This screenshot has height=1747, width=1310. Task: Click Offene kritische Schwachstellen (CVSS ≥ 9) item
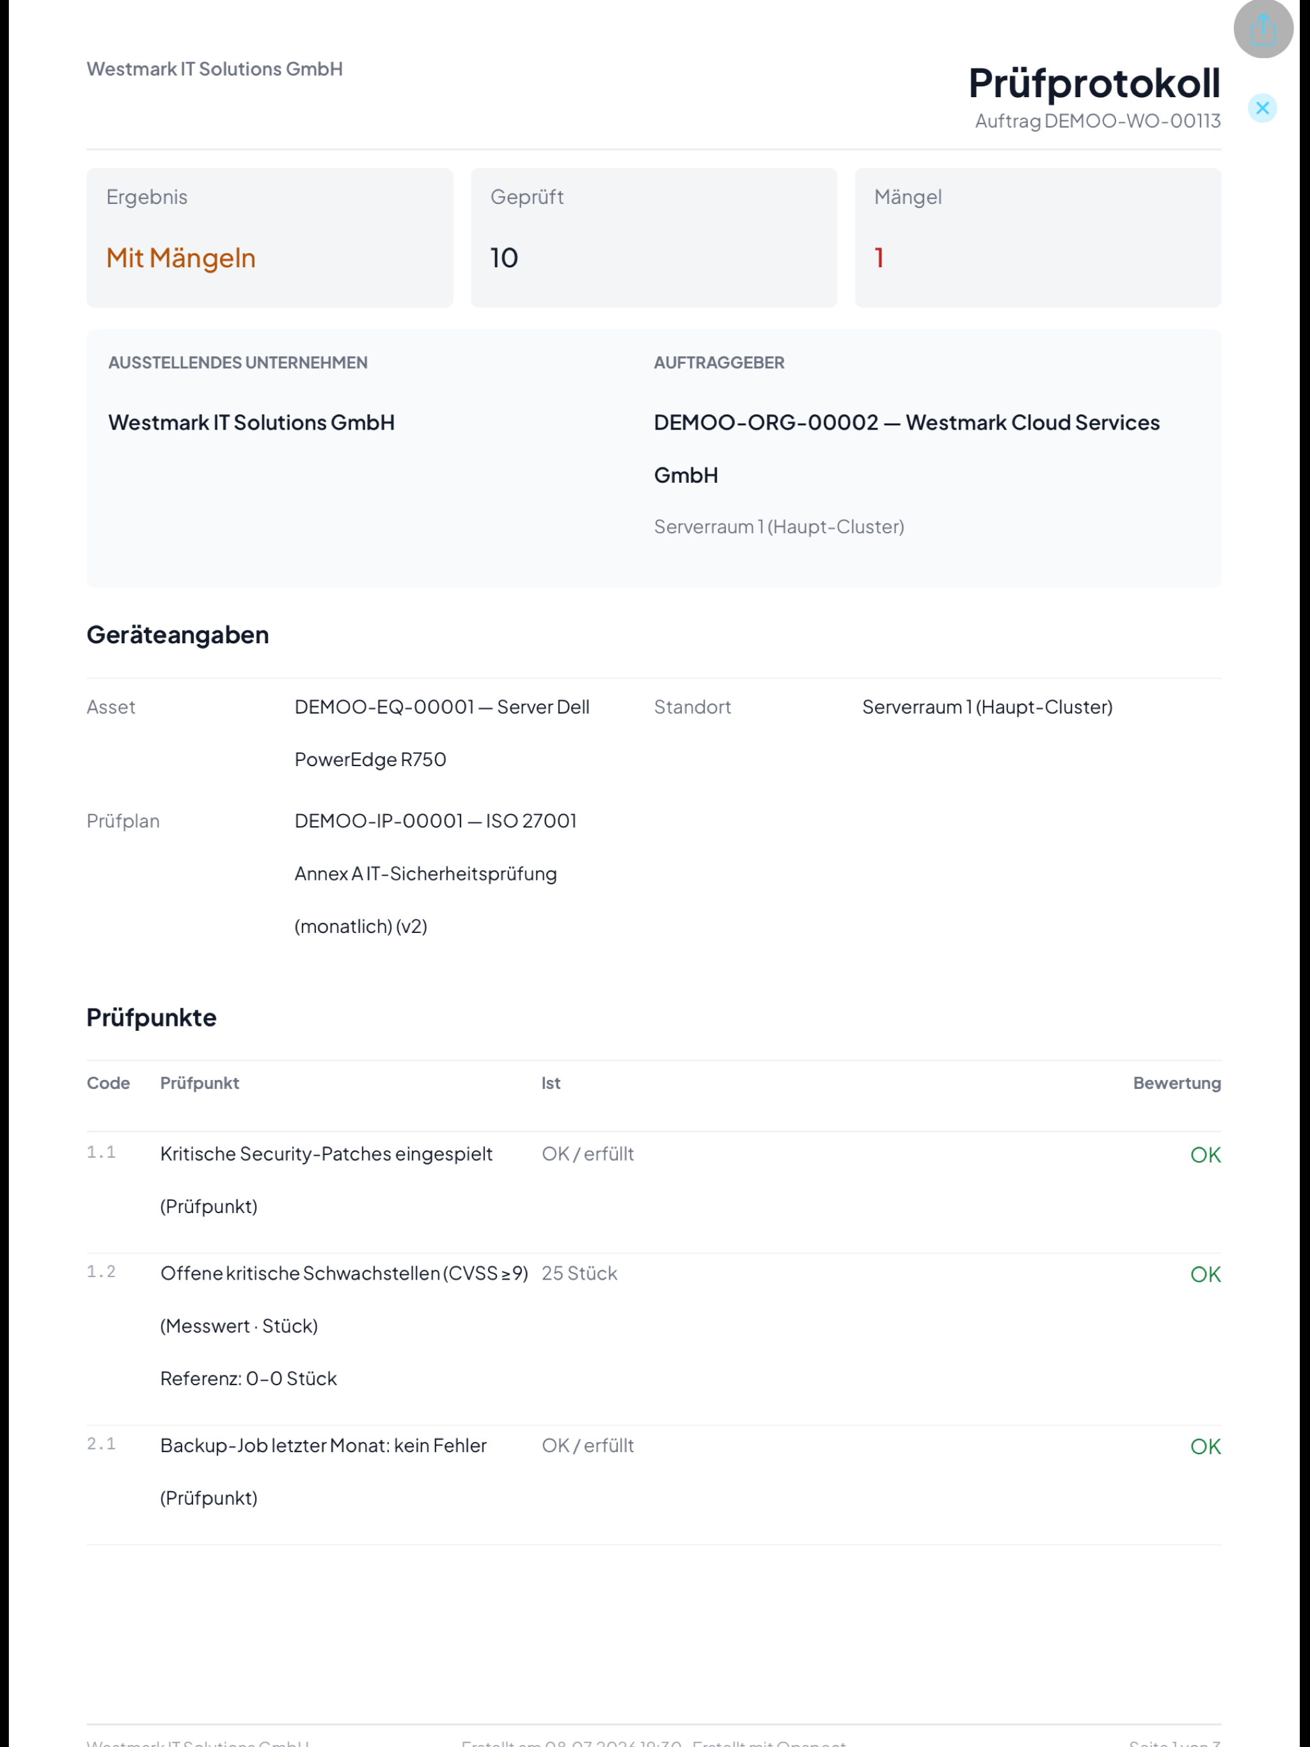point(345,1274)
